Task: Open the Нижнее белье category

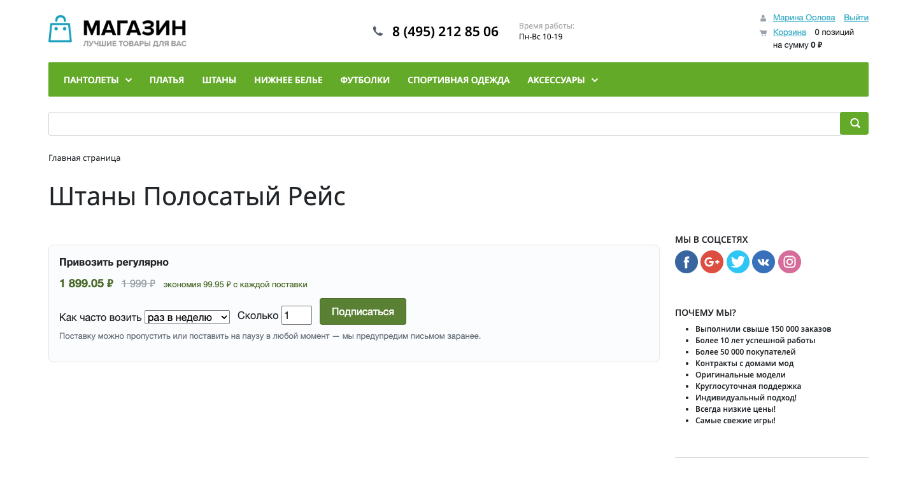Action: (288, 80)
